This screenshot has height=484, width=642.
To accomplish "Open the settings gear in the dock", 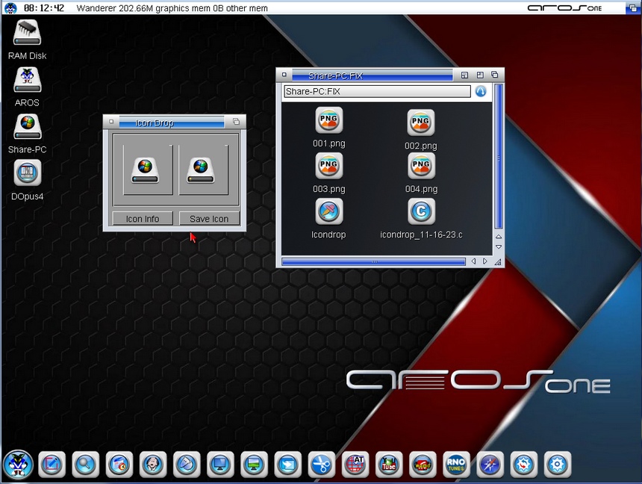I will 558,465.
